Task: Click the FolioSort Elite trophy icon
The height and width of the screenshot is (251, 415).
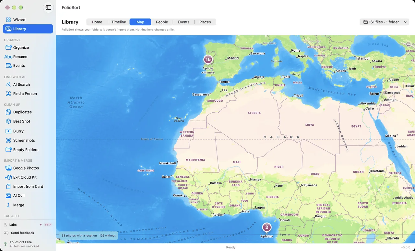Action: [x=5, y=244]
